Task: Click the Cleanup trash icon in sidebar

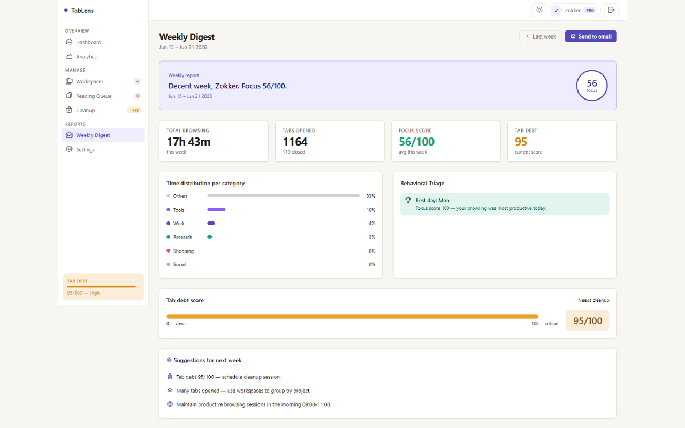Action: [x=69, y=110]
